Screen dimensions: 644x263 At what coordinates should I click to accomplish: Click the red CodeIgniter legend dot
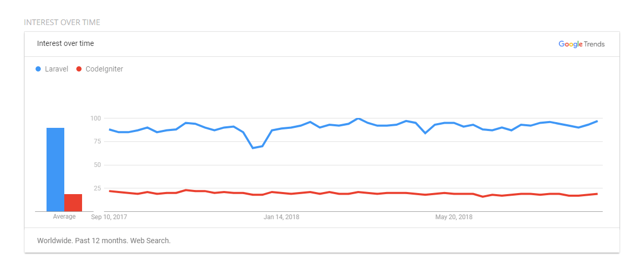[x=79, y=69]
